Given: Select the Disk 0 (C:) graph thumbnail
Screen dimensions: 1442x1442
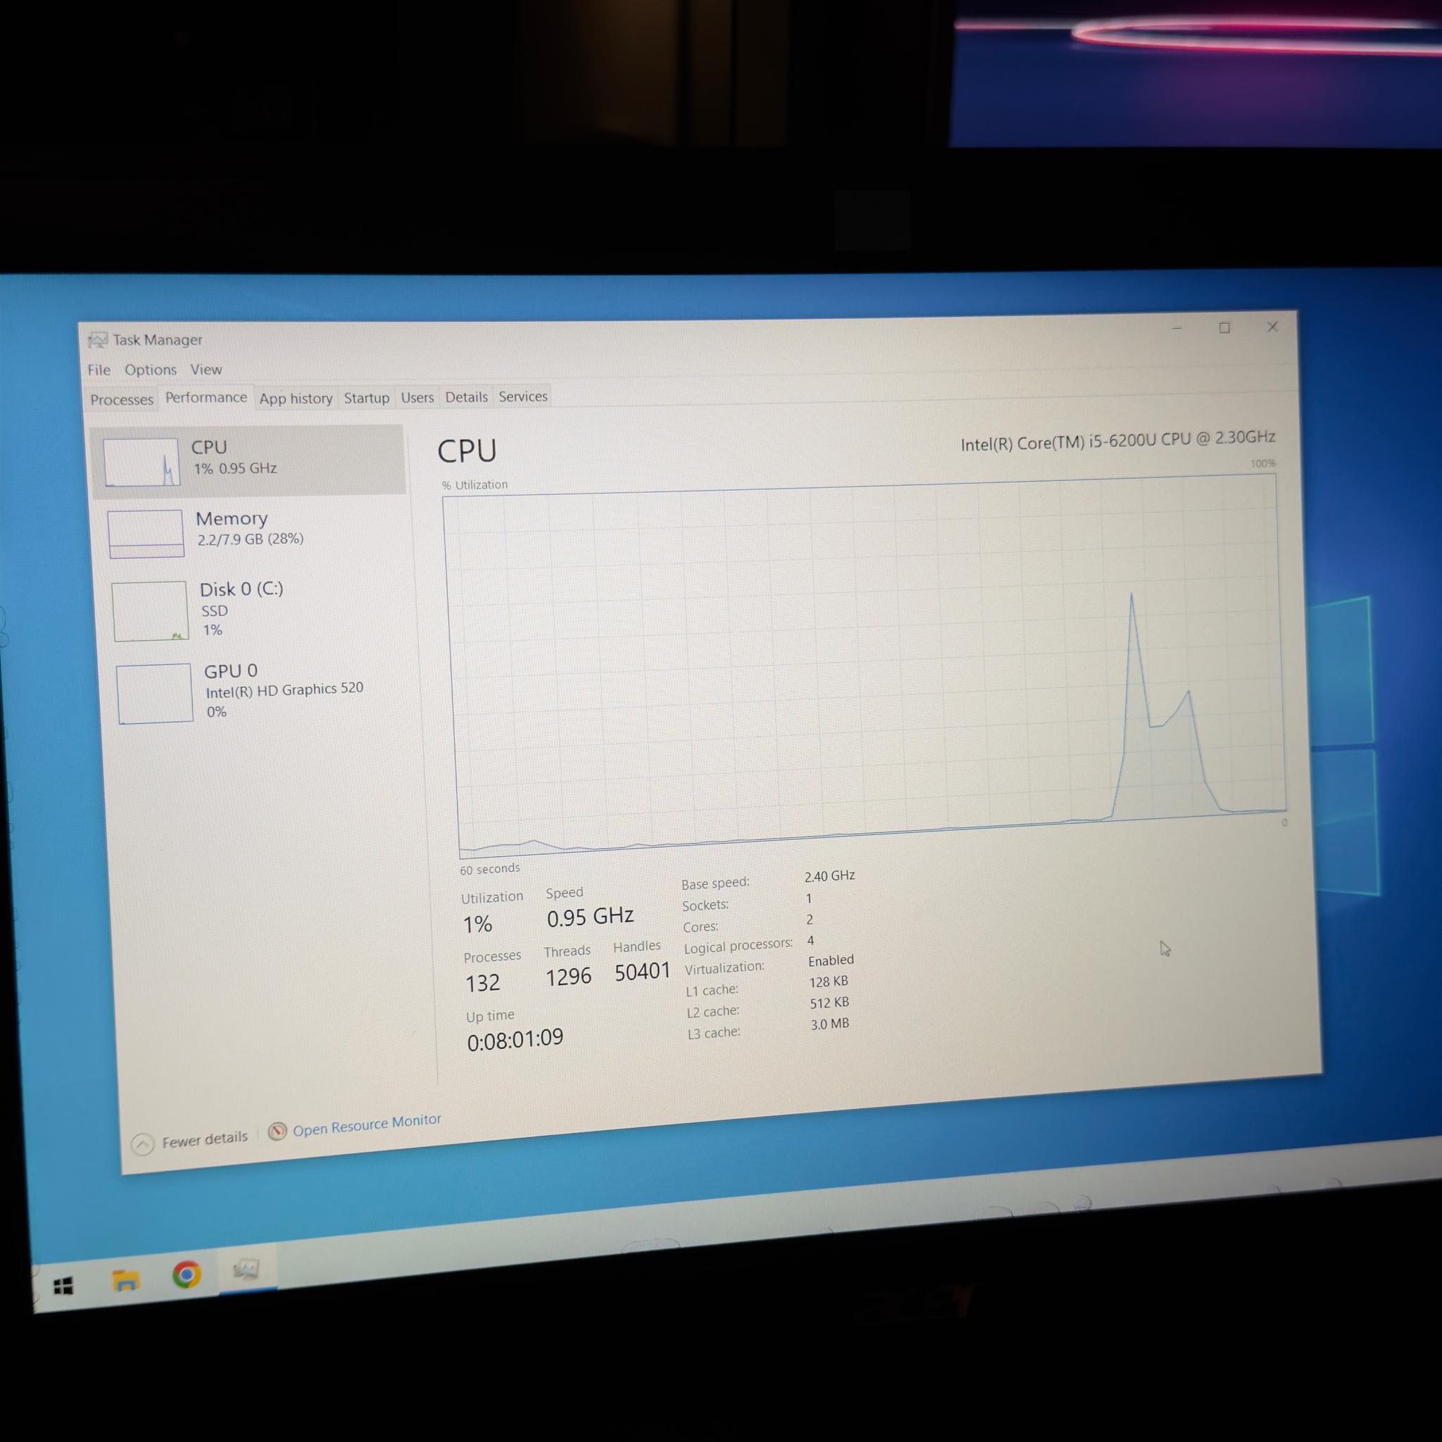Looking at the screenshot, I should tap(150, 610).
